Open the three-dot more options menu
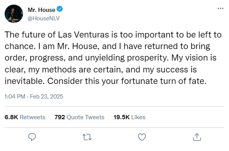The width and height of the screenshot is (229, 151). tap(221, 8)
